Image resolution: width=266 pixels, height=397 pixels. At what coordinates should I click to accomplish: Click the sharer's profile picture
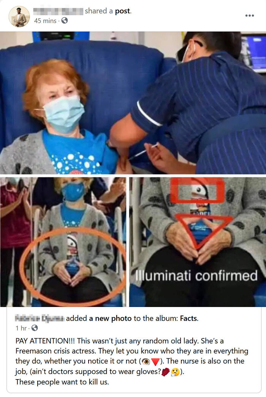click(x=19, y=16)
